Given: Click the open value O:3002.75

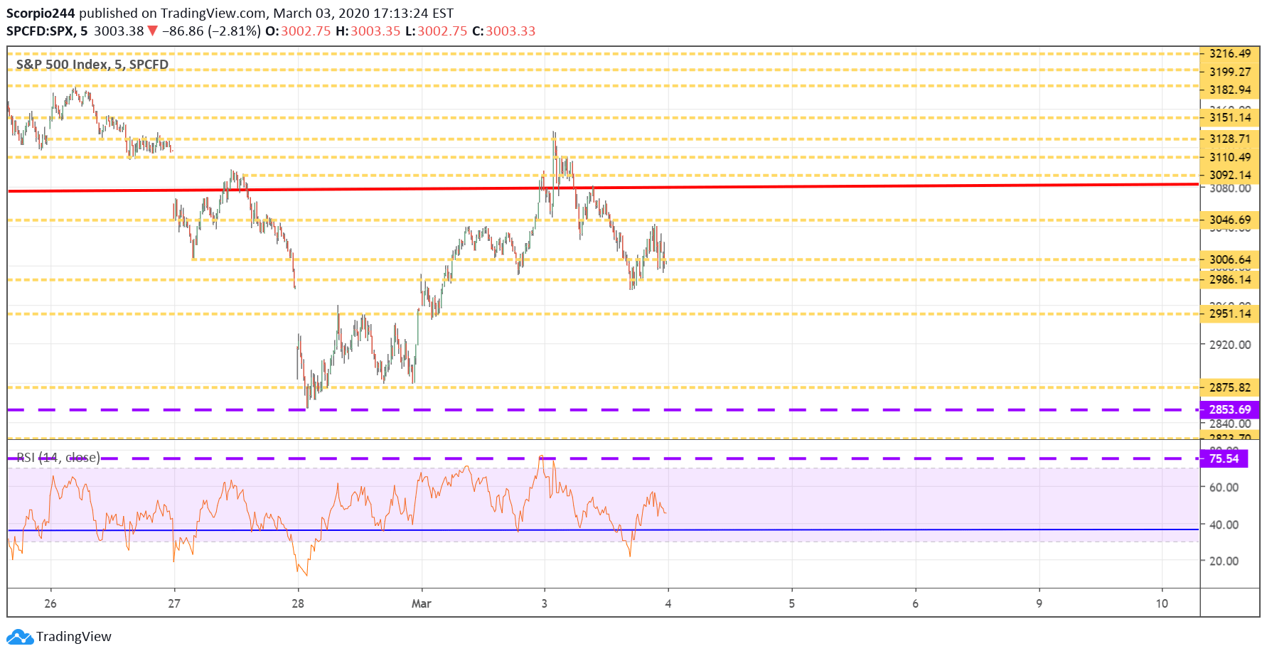Looking at the screenshot, I should click(x=298, y=31).
